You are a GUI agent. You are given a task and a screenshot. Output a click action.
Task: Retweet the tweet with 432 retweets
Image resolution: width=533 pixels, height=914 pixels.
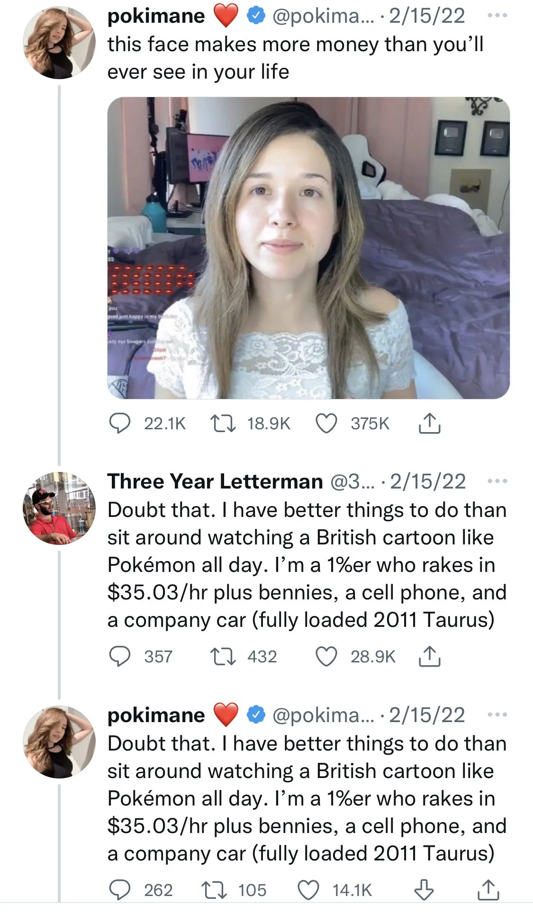coord(223,656)
